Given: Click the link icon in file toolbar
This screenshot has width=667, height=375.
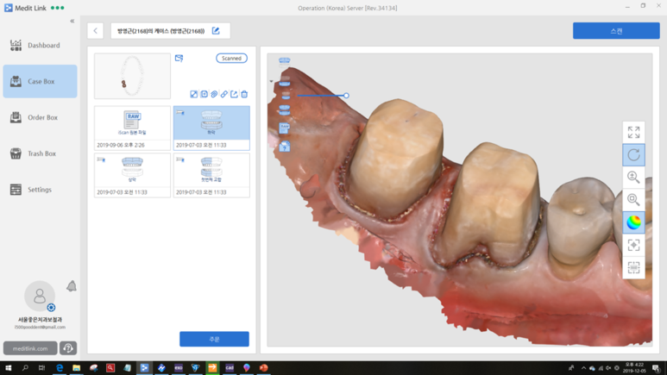Looking at the screenshot, I should pyautogui.click(x=223, y=94).
